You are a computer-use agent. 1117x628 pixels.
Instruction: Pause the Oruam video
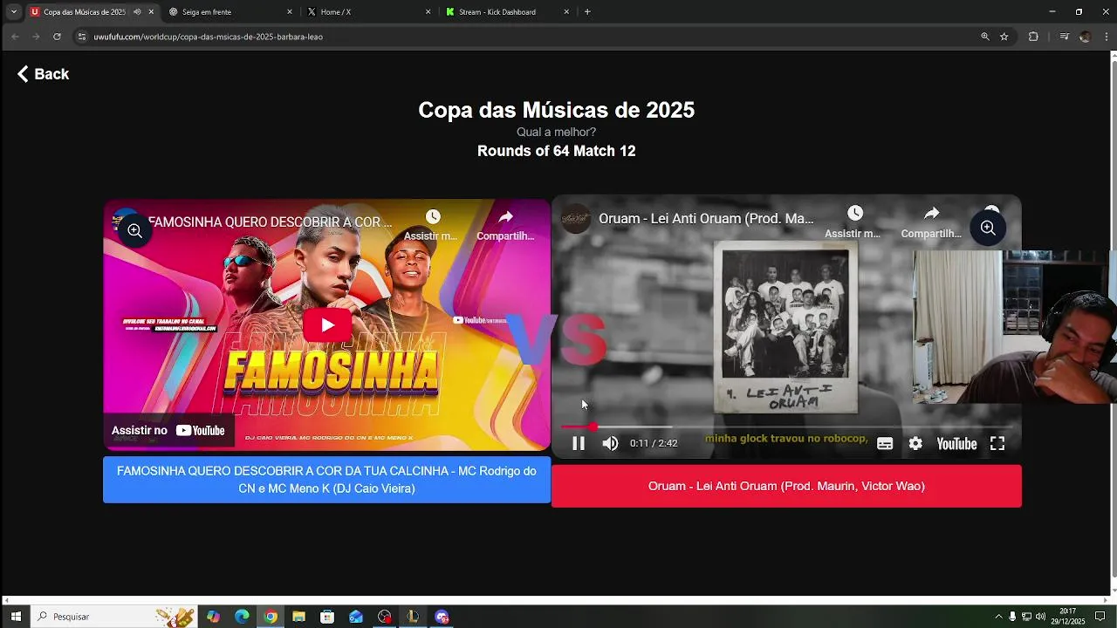pos(578,443)
